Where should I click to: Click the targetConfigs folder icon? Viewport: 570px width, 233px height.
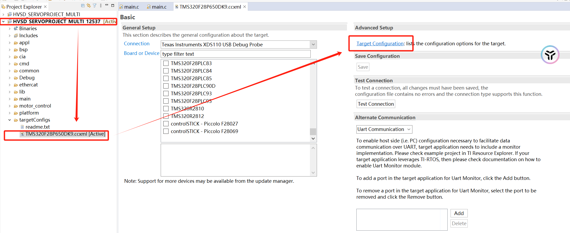point(16,120)
